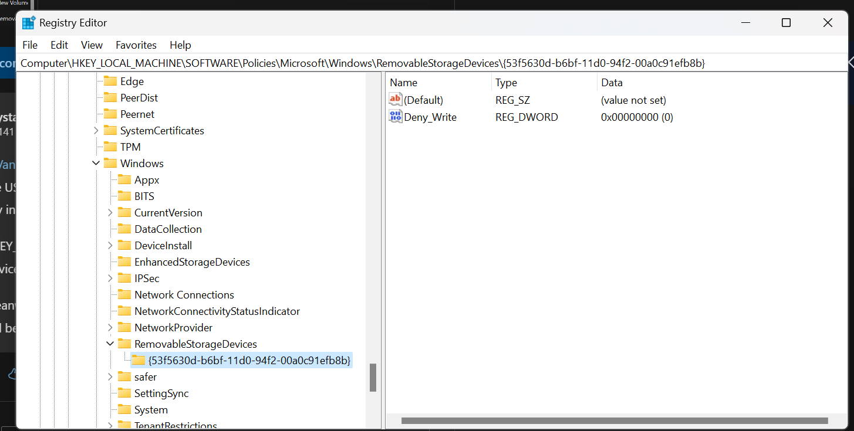Viewport: 854px width, 431px height.
Task: Expand the SystemCertificates key
Action: click(x=96, y=130)
